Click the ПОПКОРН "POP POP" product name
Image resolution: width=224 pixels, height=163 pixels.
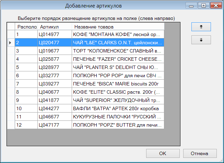[118, 75]
